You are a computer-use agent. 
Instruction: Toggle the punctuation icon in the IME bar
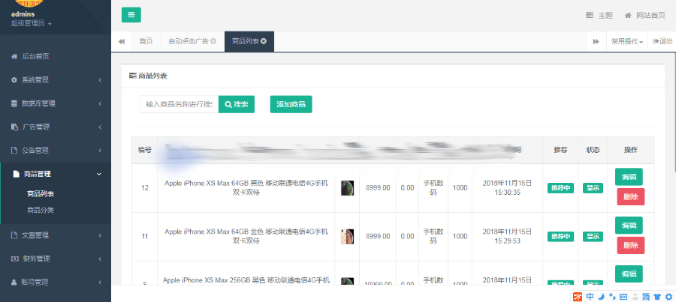611,297
